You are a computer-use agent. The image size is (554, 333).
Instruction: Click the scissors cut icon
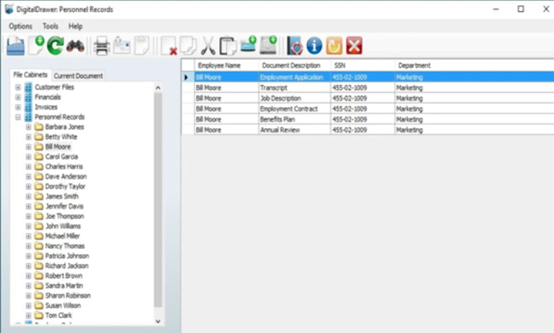[x=208, y=46]
